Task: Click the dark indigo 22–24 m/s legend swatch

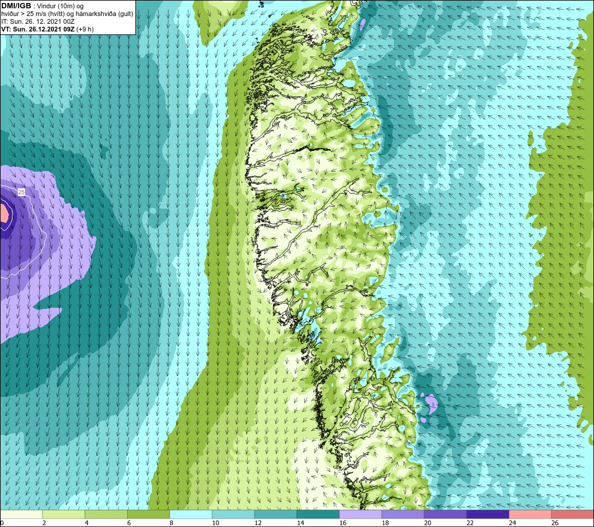Action: 488,514
